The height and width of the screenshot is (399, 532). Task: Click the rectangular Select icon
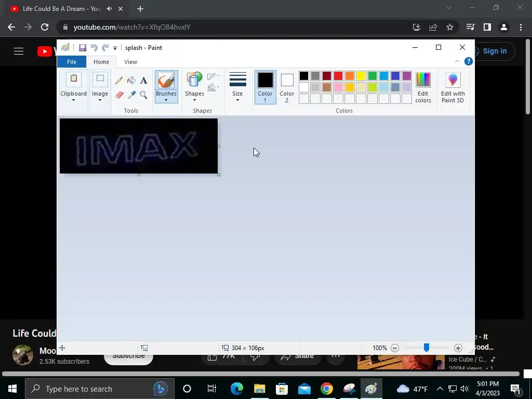point(100,79)
